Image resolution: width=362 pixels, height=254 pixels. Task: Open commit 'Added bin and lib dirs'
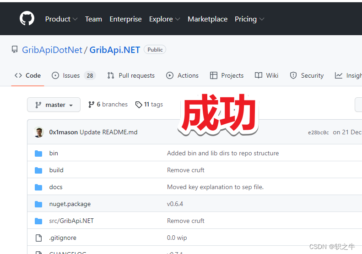[223, 153]
